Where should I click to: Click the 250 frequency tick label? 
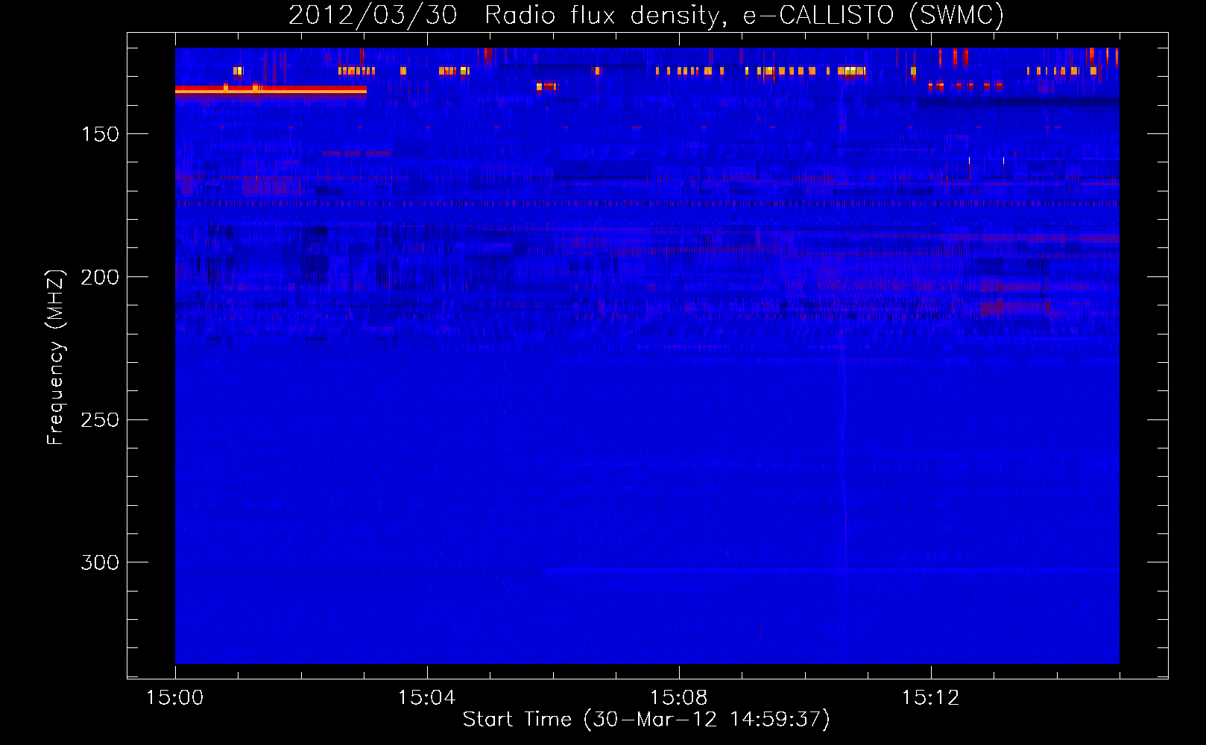tap(100, 420)
